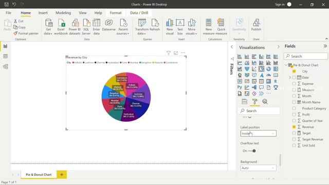Open the View ribbon tab
The image size is (329, 185).
83,13
